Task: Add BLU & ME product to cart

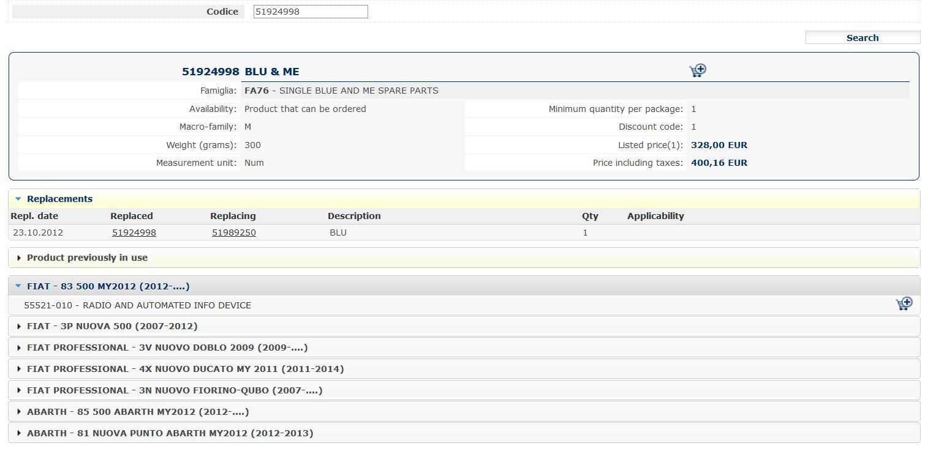Action: (x=698, y=70)
